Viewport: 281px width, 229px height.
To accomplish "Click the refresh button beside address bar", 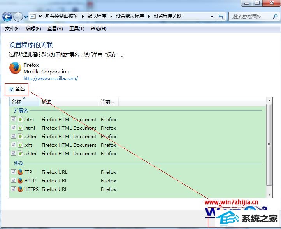I will (221, 17).
